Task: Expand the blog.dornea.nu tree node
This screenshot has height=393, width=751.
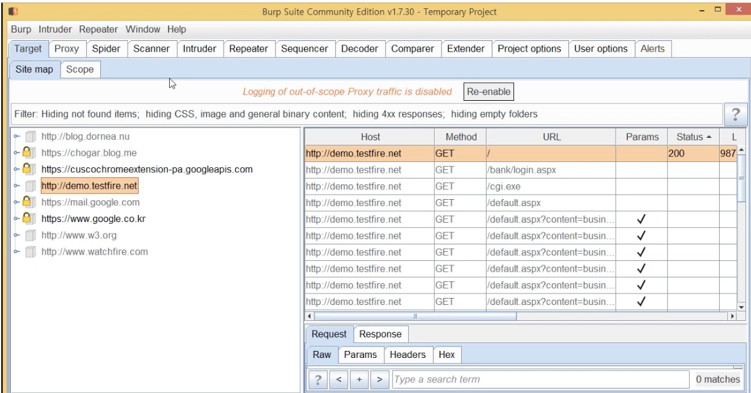Action: click(17, 137)
